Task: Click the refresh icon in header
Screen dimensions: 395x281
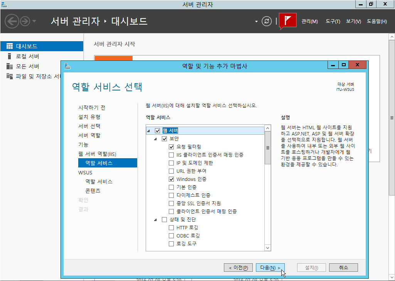Action: click(267, 21)
